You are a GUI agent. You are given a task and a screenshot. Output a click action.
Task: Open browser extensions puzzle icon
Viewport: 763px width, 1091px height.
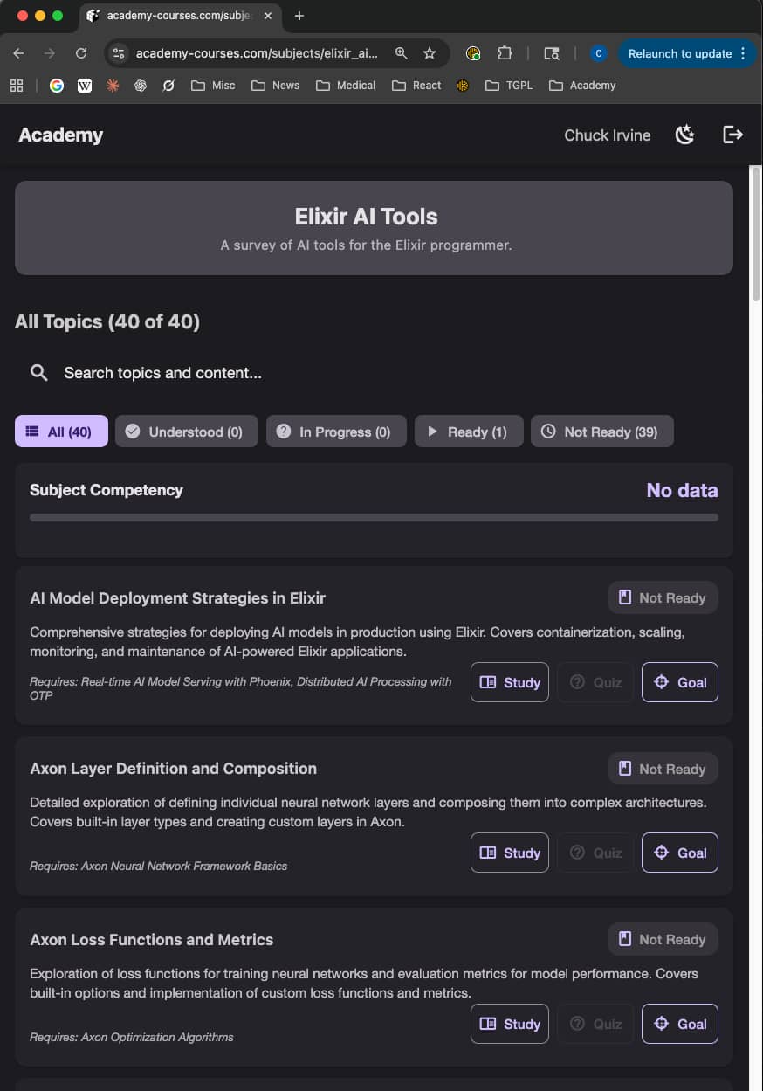click(505, 53)
